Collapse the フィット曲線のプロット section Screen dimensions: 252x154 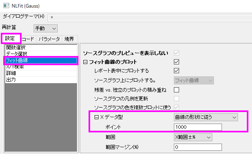click(85, 62)
